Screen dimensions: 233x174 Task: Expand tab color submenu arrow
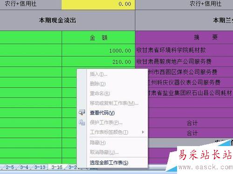click(x=143, y=132)
